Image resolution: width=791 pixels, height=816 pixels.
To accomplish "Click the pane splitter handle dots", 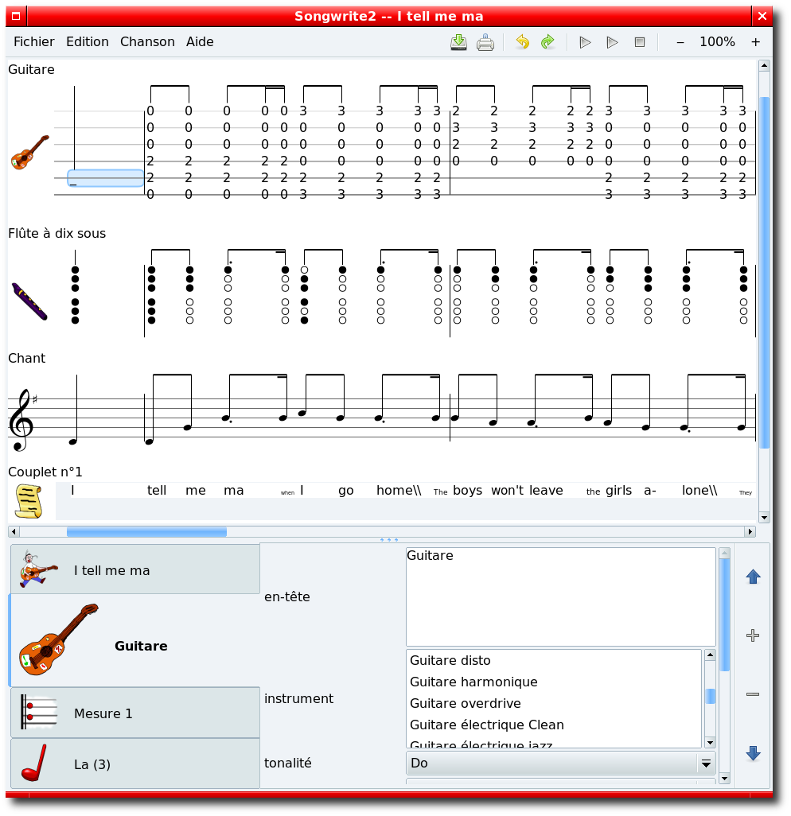I will click(389, 540).
